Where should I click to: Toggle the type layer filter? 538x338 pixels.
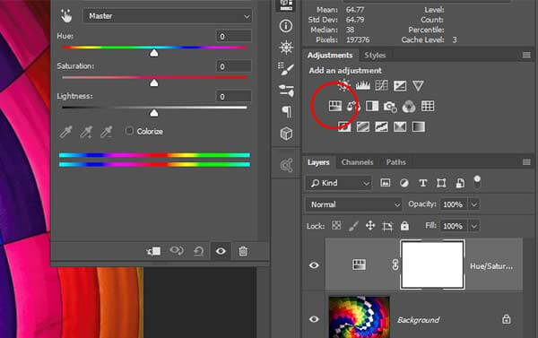[422, 183]
